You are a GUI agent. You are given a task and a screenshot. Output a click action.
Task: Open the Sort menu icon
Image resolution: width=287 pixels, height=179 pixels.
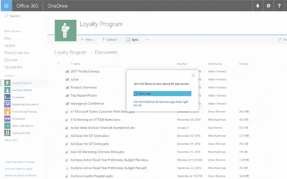[x=280, y=40]
